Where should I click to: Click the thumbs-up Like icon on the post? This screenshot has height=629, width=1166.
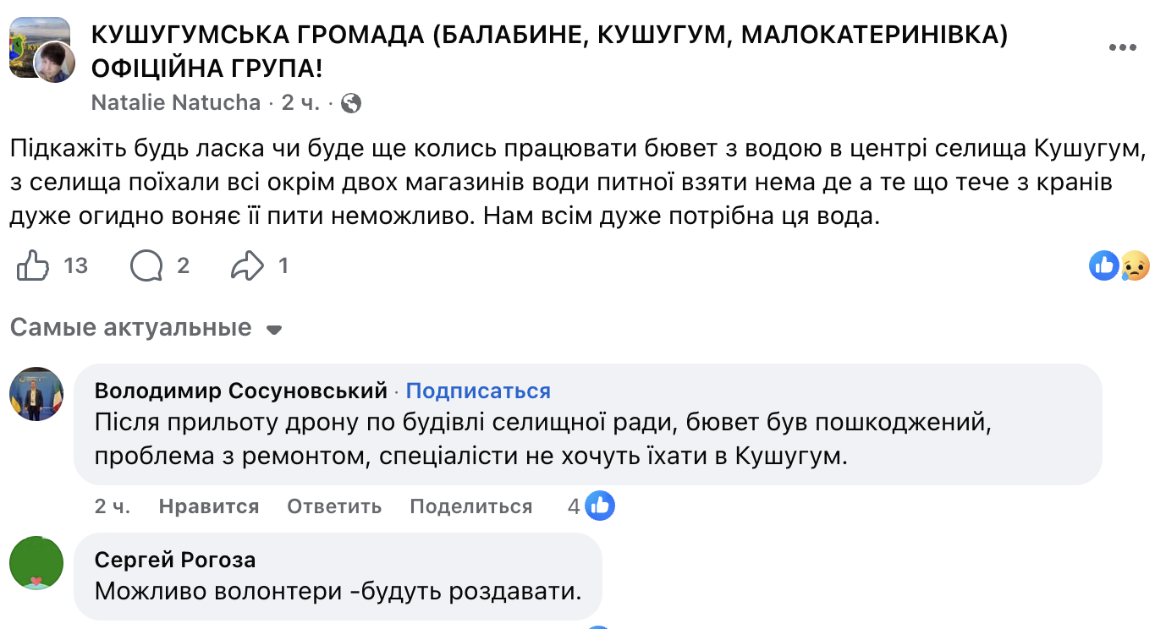34,266
